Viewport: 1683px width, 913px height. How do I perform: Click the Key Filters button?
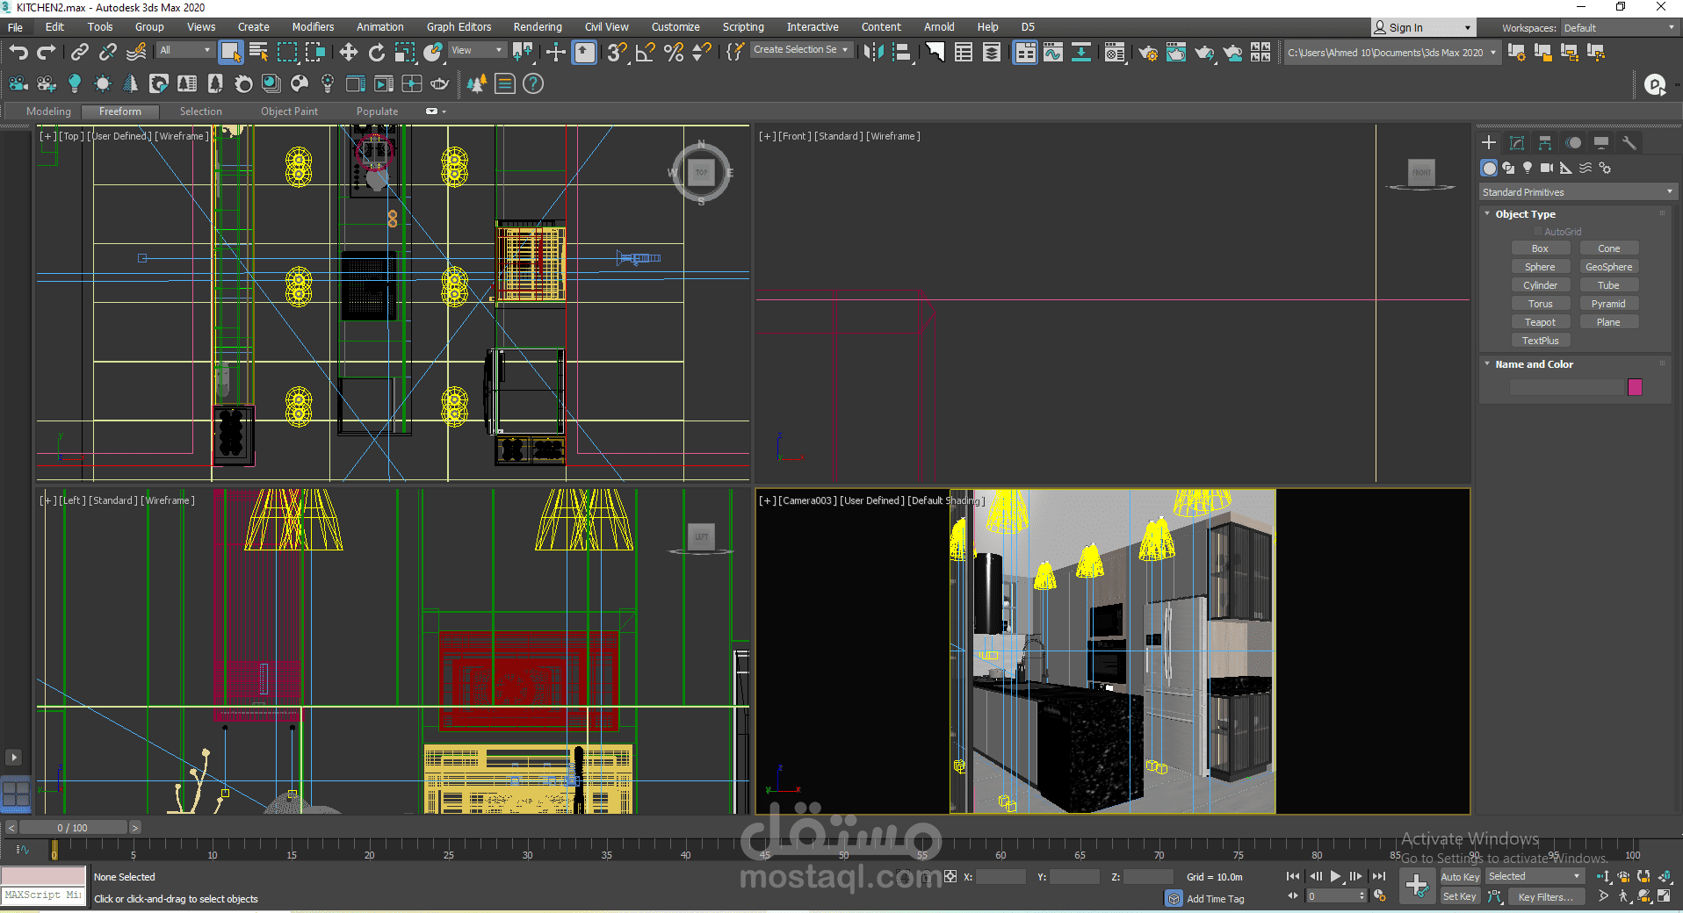1545,896
